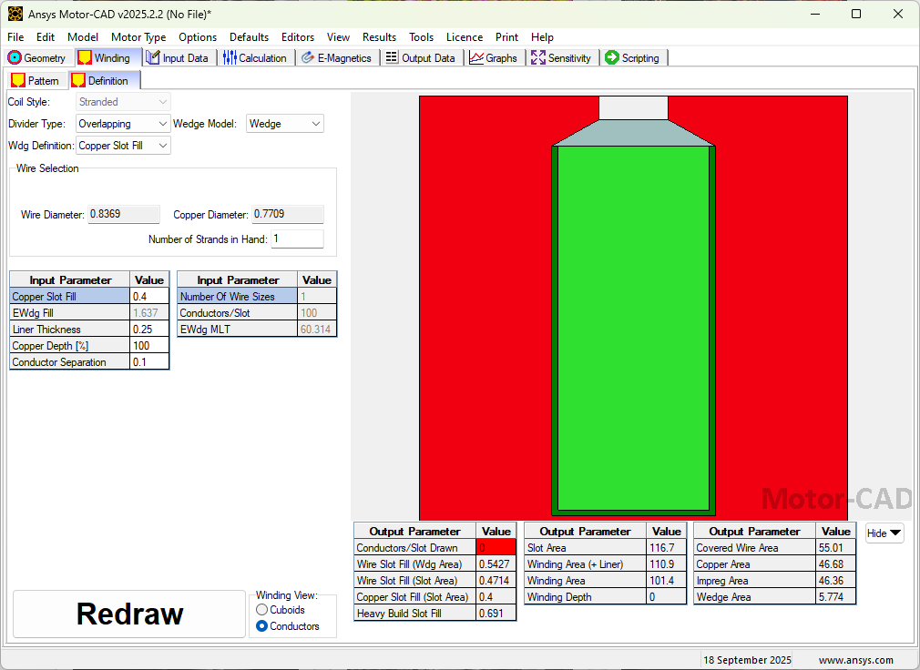Screen dimensions: 920x670
Task: Switch to the Definition sub-tab
Action: (105, 80)
